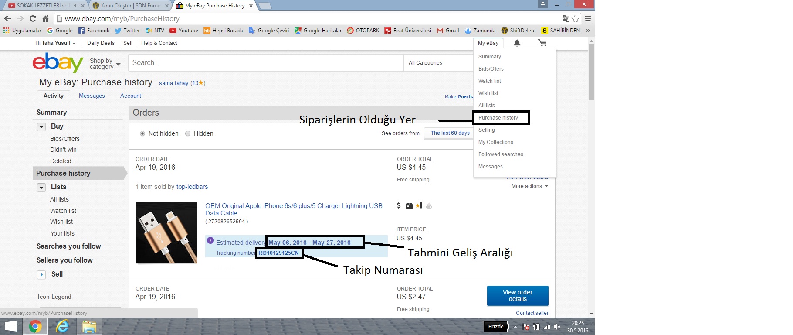Click the View order details button
The image size is (793, 335).
point(518,296)
